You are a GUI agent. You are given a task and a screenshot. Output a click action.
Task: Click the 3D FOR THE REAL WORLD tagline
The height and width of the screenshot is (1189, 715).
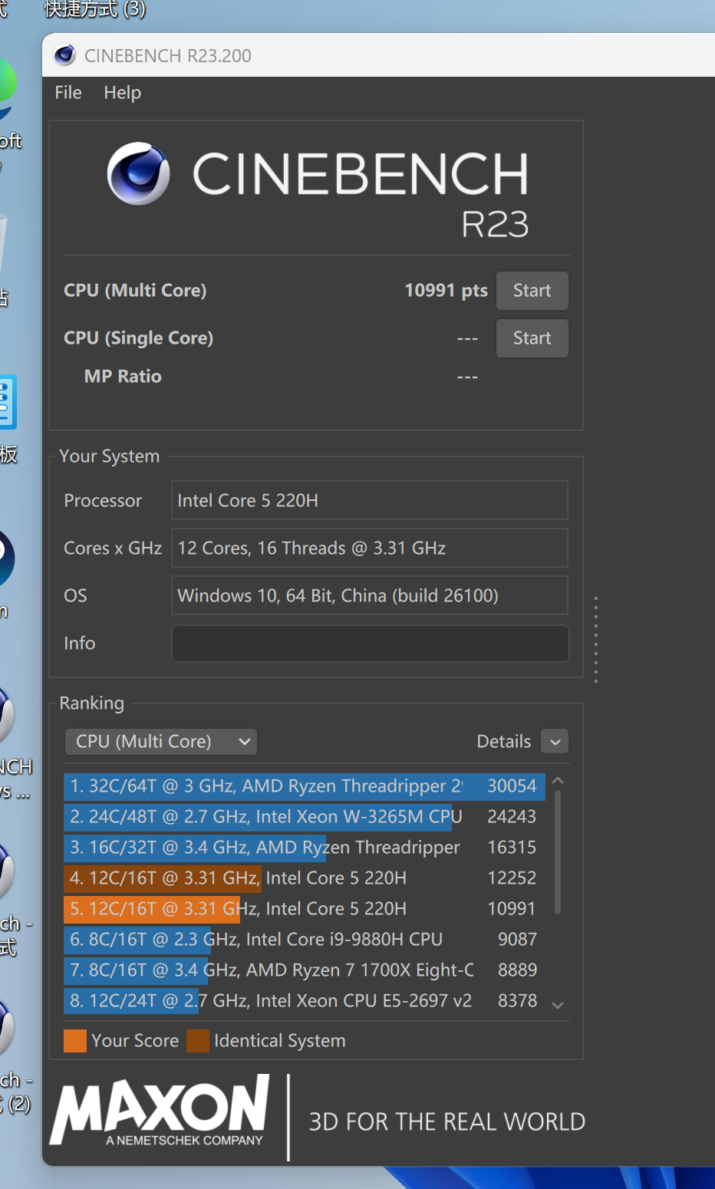coord(446,1122)
